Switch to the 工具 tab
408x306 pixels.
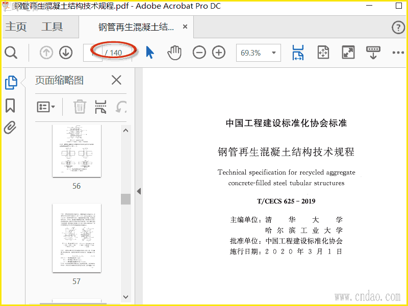(x=52, y=27)
